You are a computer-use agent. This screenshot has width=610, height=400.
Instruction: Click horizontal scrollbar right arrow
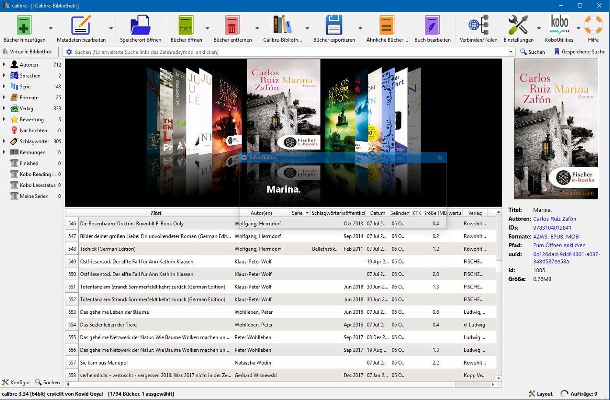pyautogui.click(x=493, y=384)
